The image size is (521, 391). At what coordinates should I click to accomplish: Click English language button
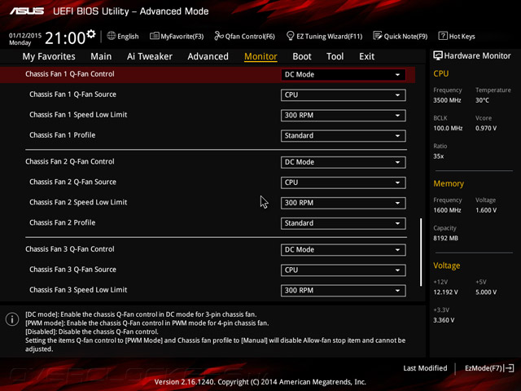(x=123, y=36)
